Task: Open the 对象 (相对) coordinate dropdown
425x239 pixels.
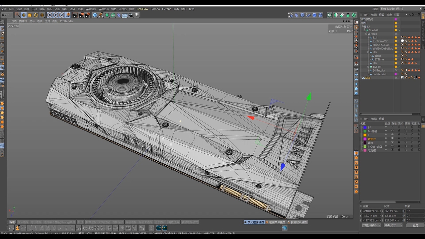Action: pos(371,225)
